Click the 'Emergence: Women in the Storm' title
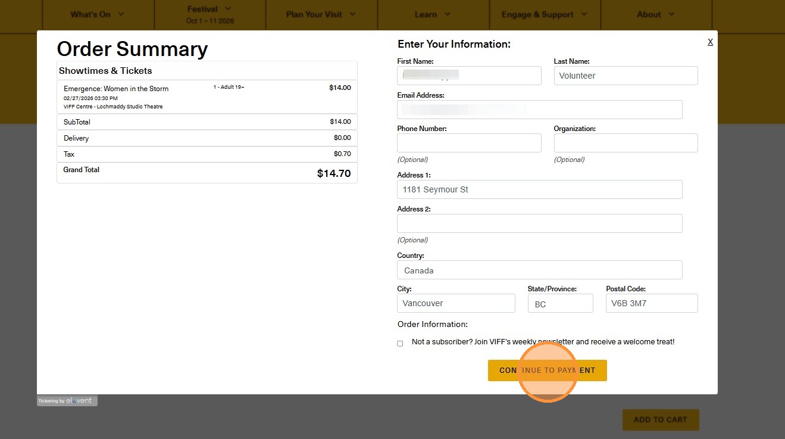This screenshot has height=439, width=785. click(116, 89)
